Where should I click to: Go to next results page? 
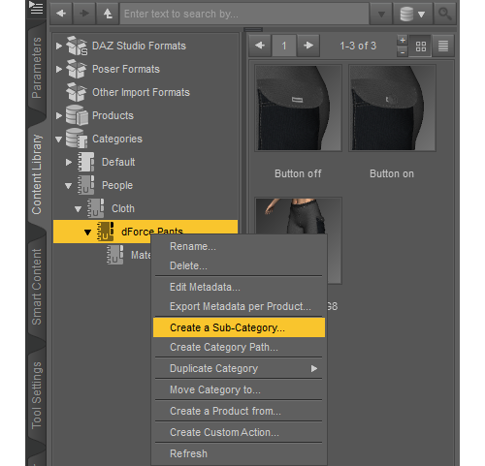click(308, 46)
